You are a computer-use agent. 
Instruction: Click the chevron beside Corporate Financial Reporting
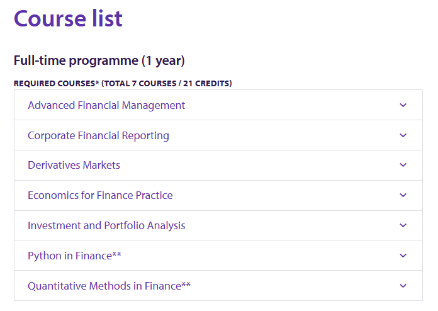(x=403, y=135)
